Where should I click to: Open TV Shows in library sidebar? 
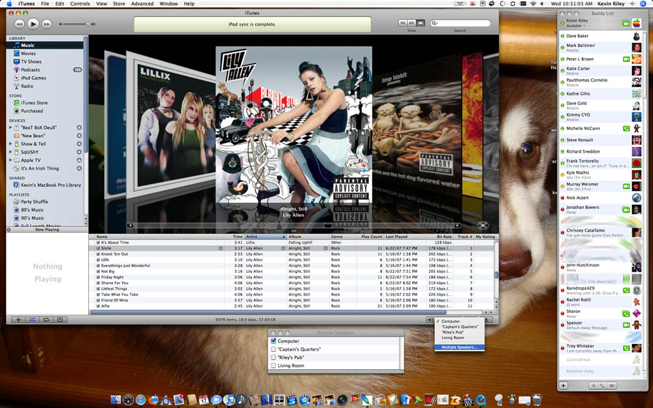(31, 61)
